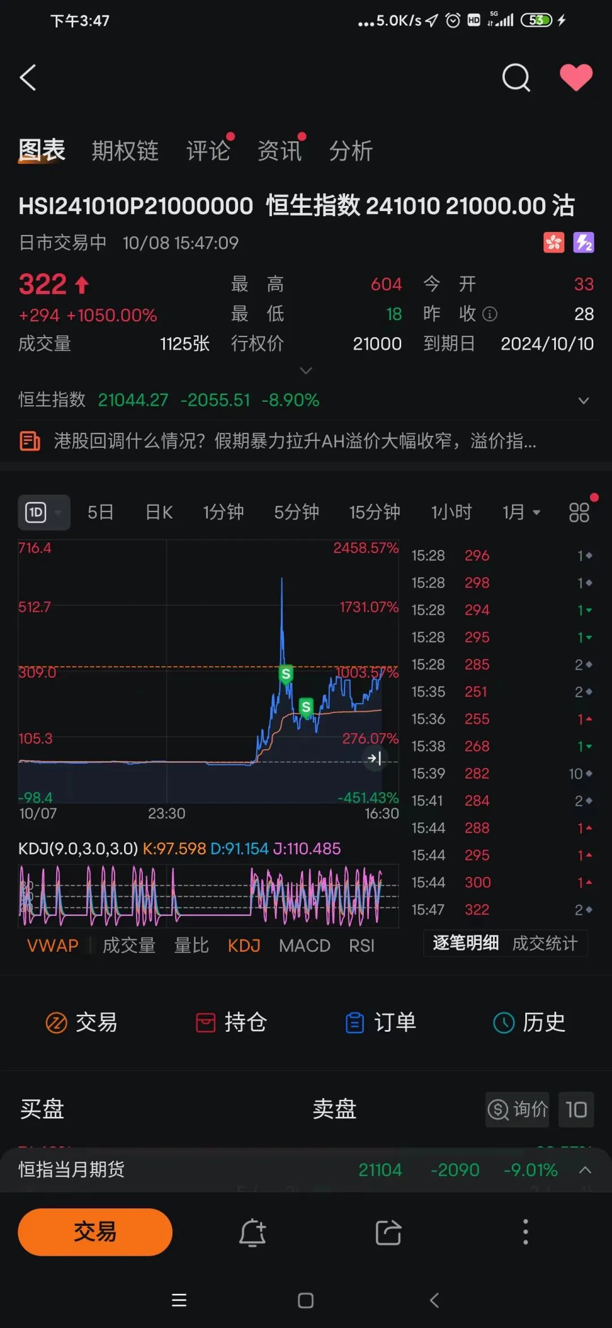
Task: Open 持仓 positions shortcut
Action: pyautogui.click(x=231, y=1023)
